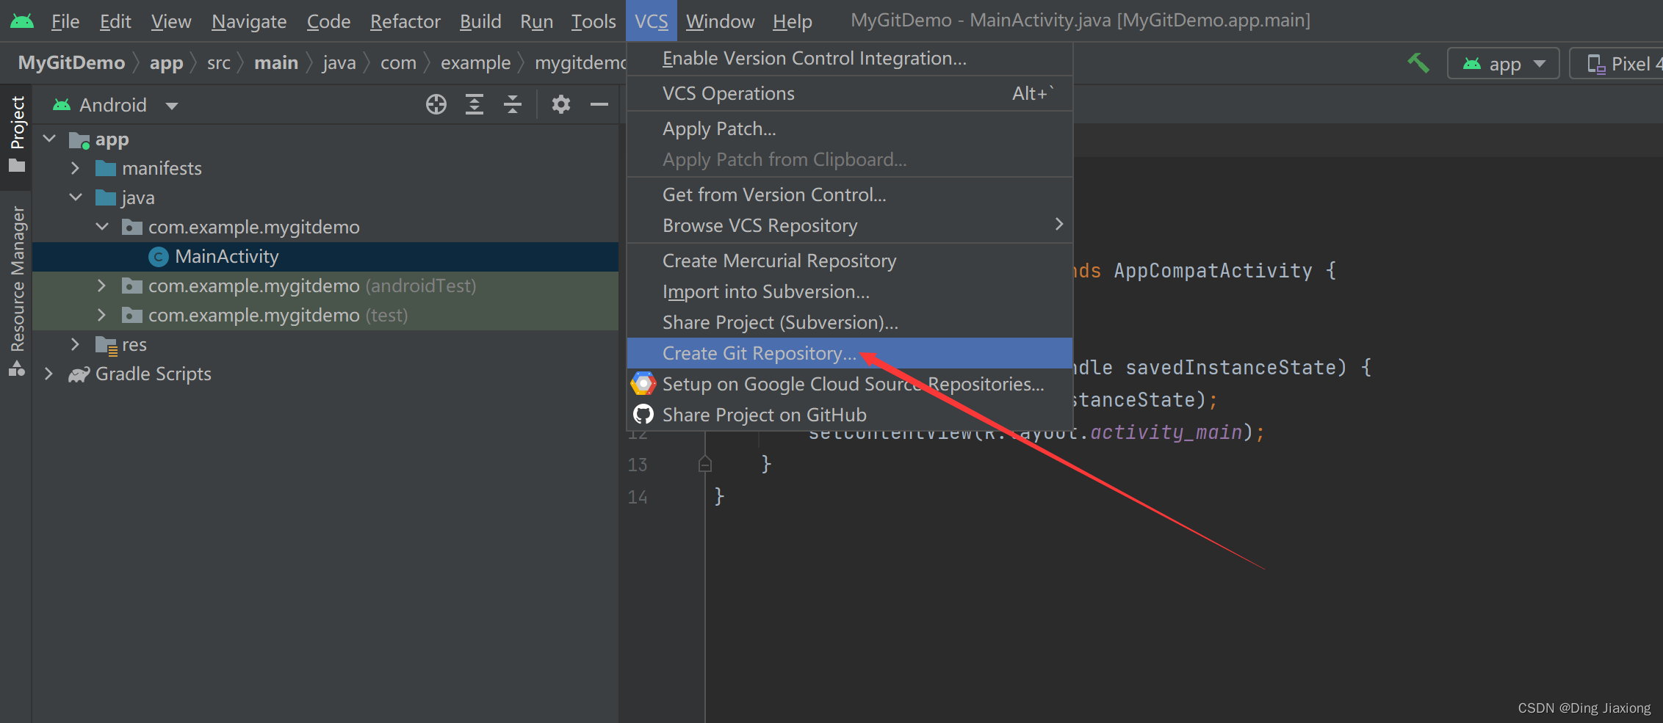Click the Expand All icon in Project panel
Image resolution: width=1663 pixels, height=723 pixels.
click(x=475, y=105)
